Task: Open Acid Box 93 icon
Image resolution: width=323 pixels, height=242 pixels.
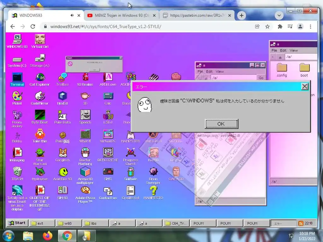Action: click(x=62, y=174)
